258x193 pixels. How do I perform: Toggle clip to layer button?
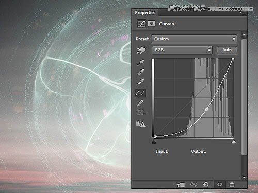pyautogui.click(x=181, y=185)
